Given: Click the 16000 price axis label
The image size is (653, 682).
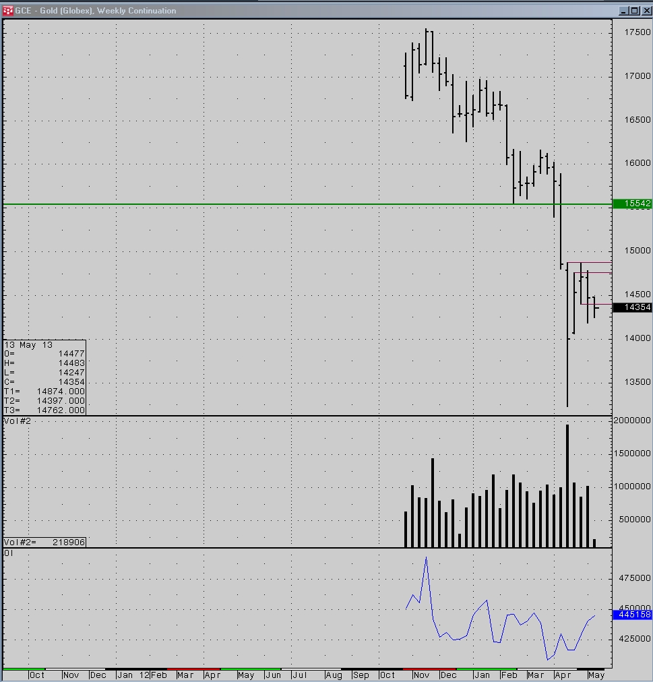Looking at the screenshot, I should point(638,162).
